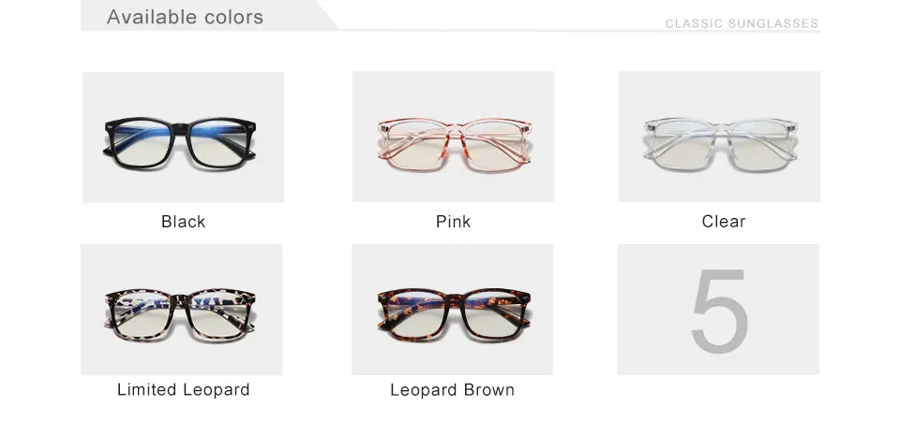Click the Available colors heading

(185, 17)
